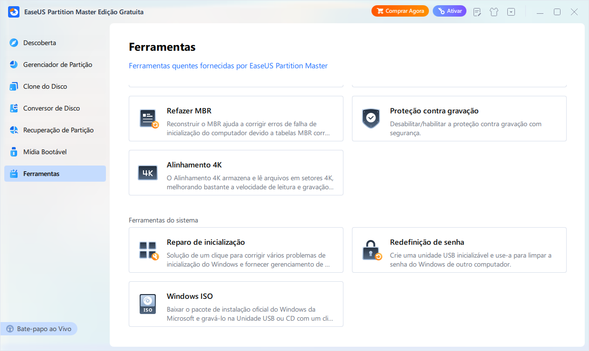The height and width of the screenshot is (351, 589).
Task: Open Bate-papo ao Vivo chat
Action: [x=39, y=329]
